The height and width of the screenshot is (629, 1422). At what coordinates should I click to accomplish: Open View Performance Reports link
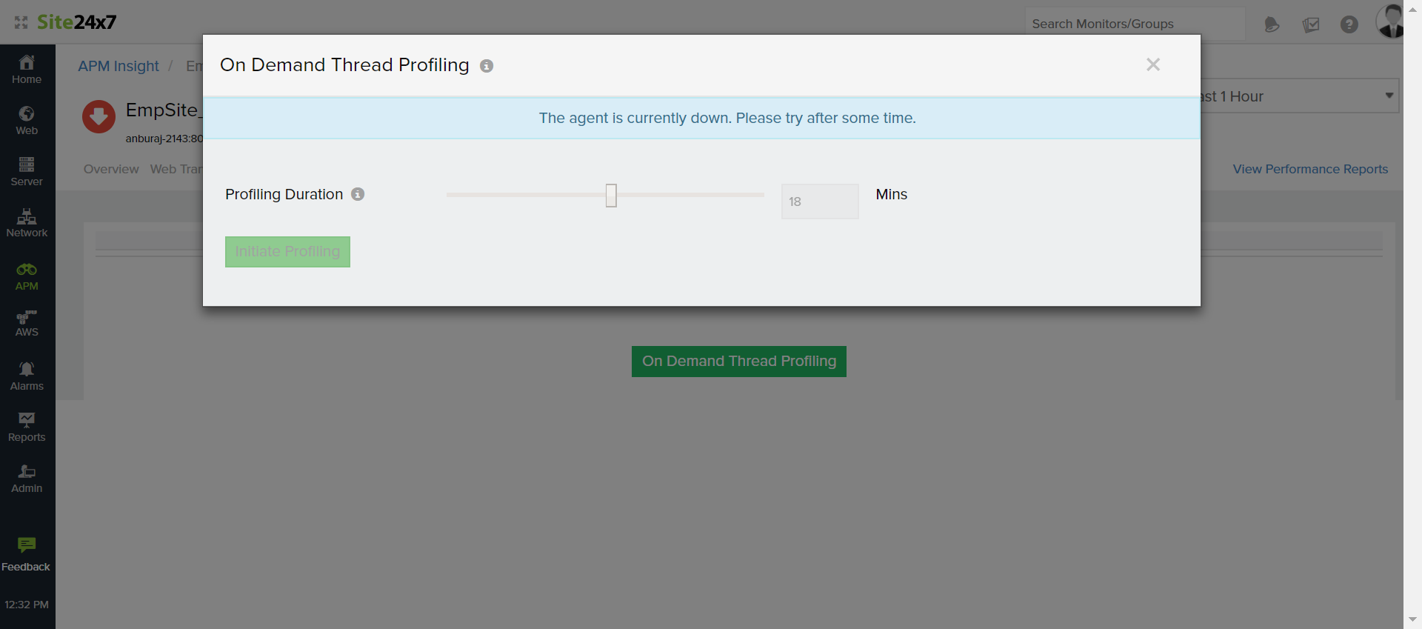point(1309,169)
